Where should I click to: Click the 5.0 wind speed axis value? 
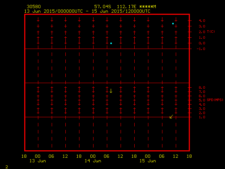(202, 100)
